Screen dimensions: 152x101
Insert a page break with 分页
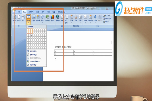(23, 18)
